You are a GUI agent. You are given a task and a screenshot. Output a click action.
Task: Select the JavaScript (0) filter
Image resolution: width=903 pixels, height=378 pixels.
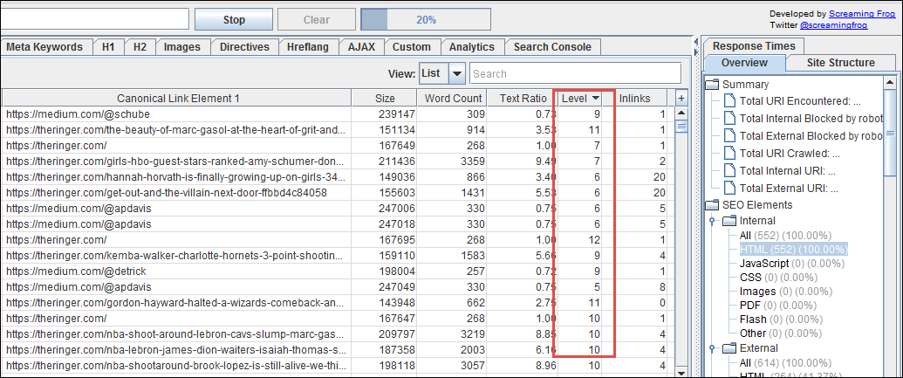point(792,264)
